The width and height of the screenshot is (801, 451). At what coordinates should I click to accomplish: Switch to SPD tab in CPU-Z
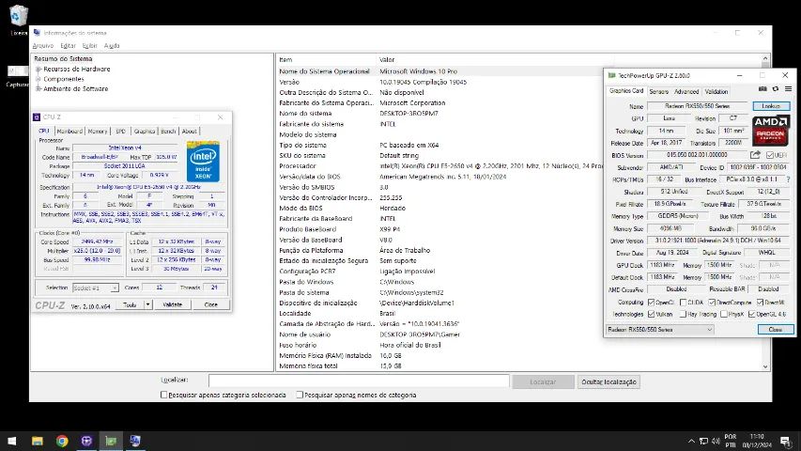pyautogui.click(x=120, y=132)
